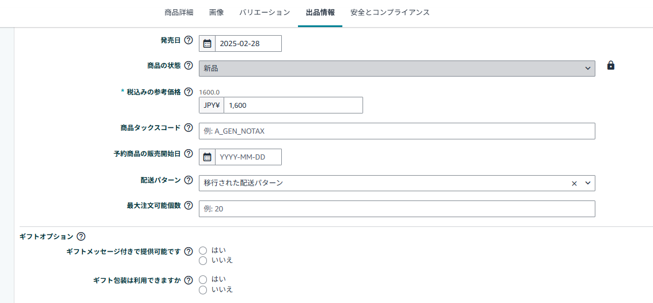Select はい for ギフトメッセージ付きで提供可能です
Screen dimensions: 653x303
(x=203, y=251)
